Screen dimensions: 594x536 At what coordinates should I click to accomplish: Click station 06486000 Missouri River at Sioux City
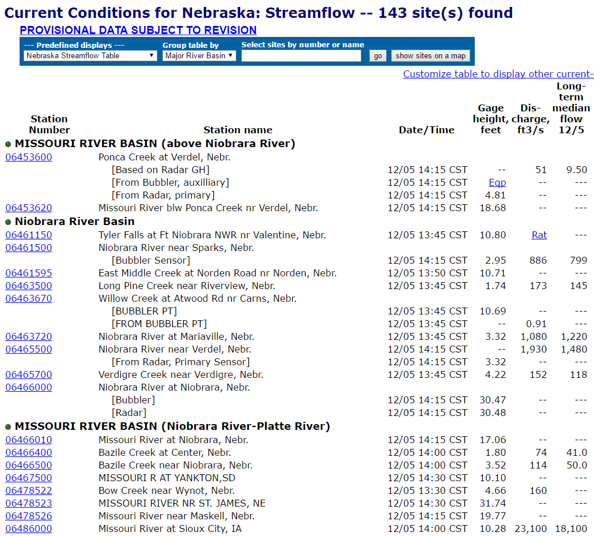(x=28, y=528)
